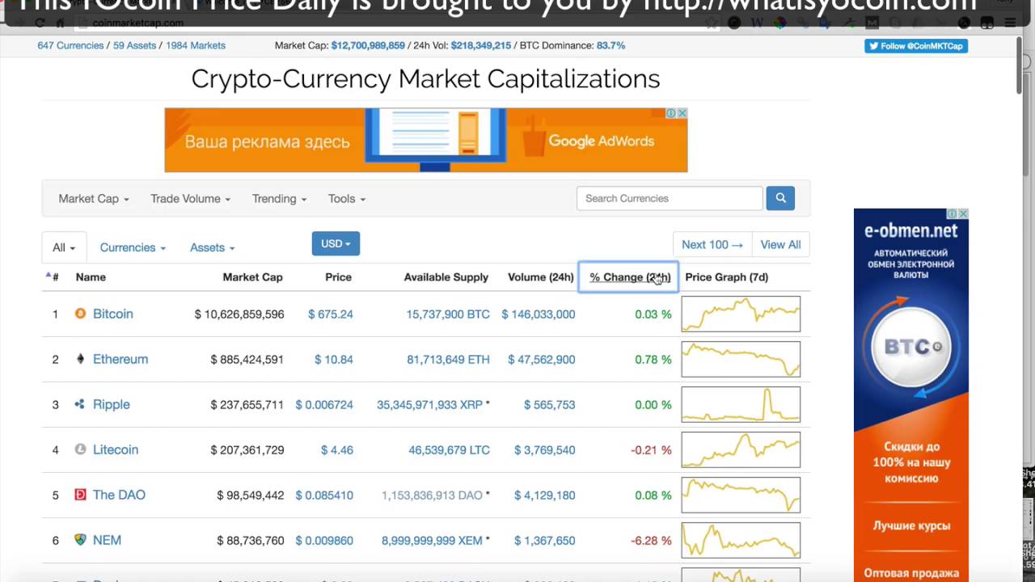Screen dimensions: 1035x582
Task: Open Litecoin 7d price graph
Action: pos(741,449)
